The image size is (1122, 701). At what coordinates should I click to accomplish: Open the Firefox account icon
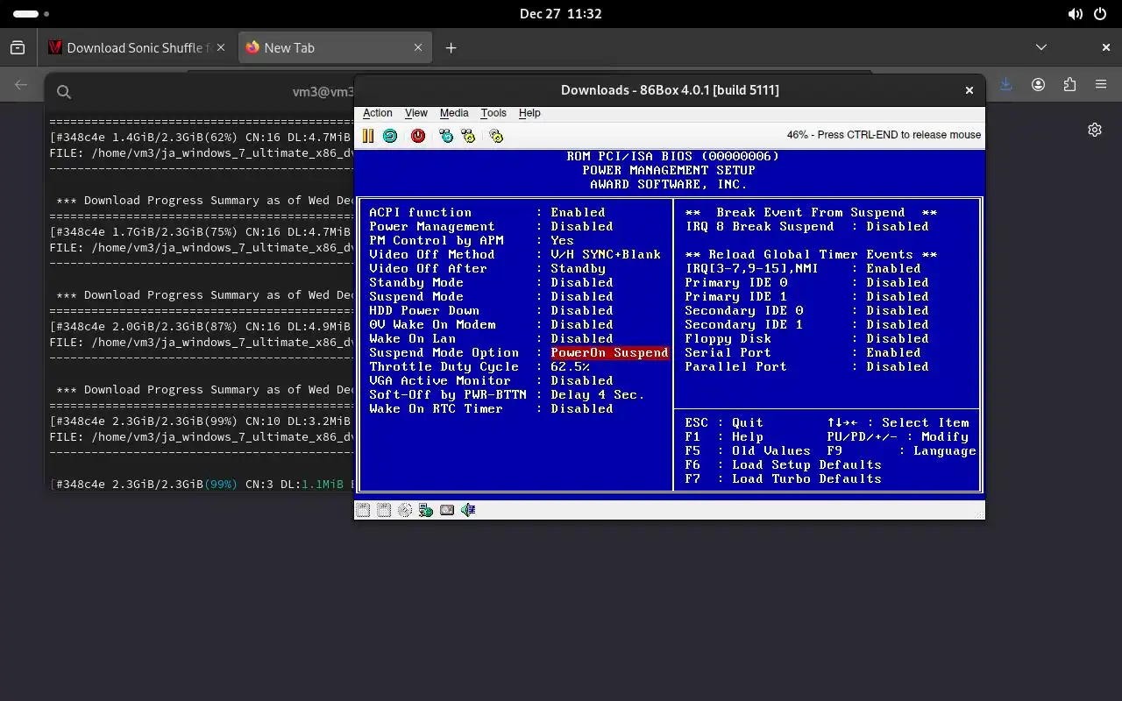click(x=1038, y=85)
